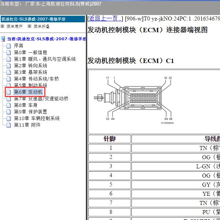Click the root node 当前:凯迪拉克-SLS赛威-2007-维修手册
Screen dimensions: 220x220
click(x=46, y=38)
